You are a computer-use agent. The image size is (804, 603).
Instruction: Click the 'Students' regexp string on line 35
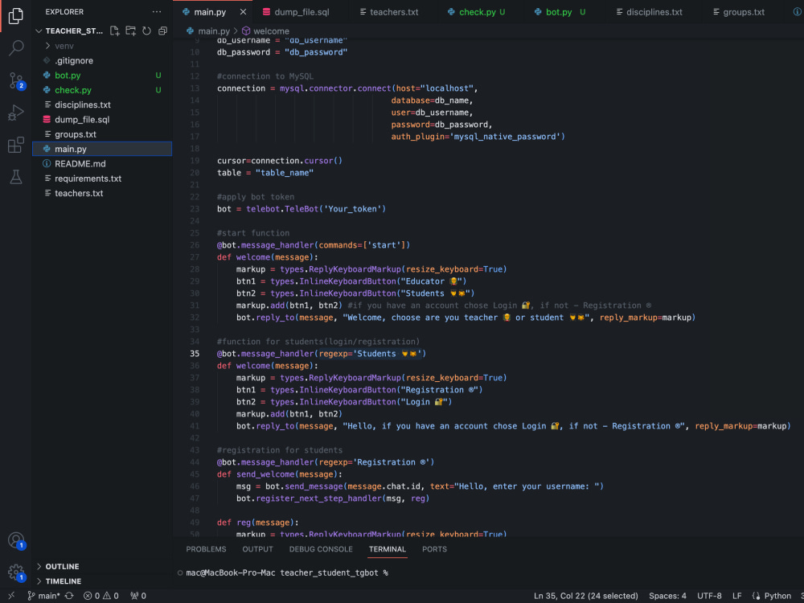click(388, 354)
